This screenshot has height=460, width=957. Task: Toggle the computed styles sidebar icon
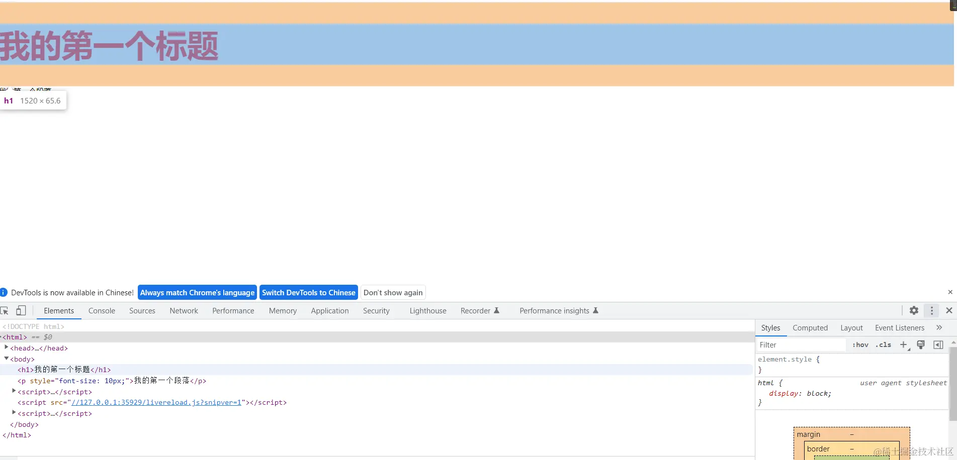point(938,344)
